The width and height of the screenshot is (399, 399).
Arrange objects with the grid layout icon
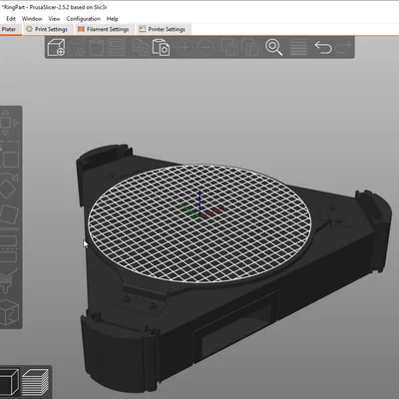(117, 47)
